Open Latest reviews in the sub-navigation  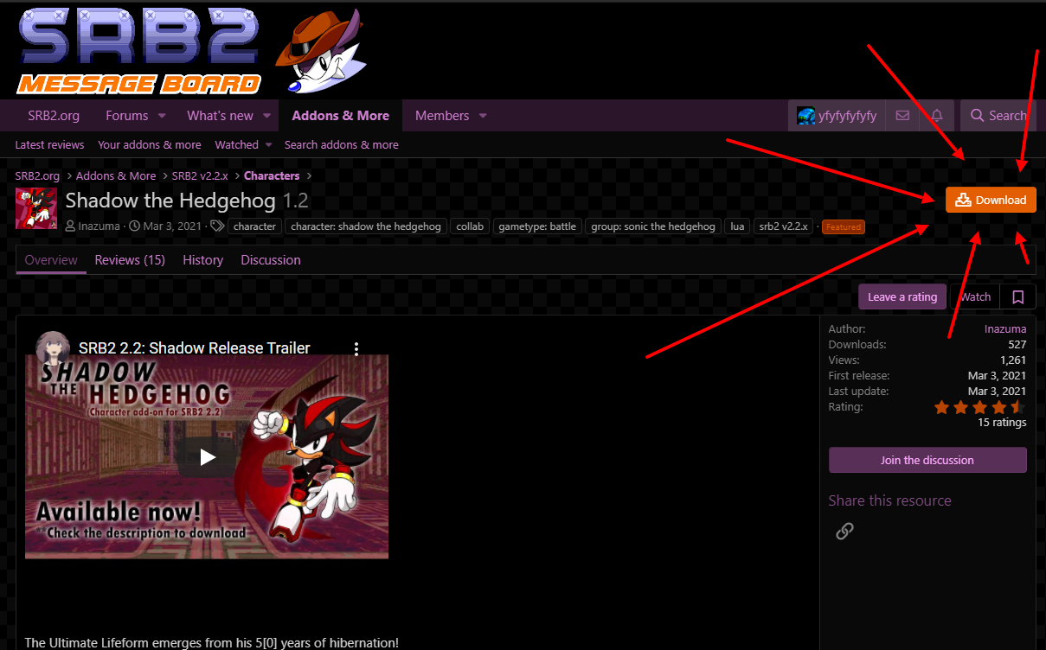49,145
